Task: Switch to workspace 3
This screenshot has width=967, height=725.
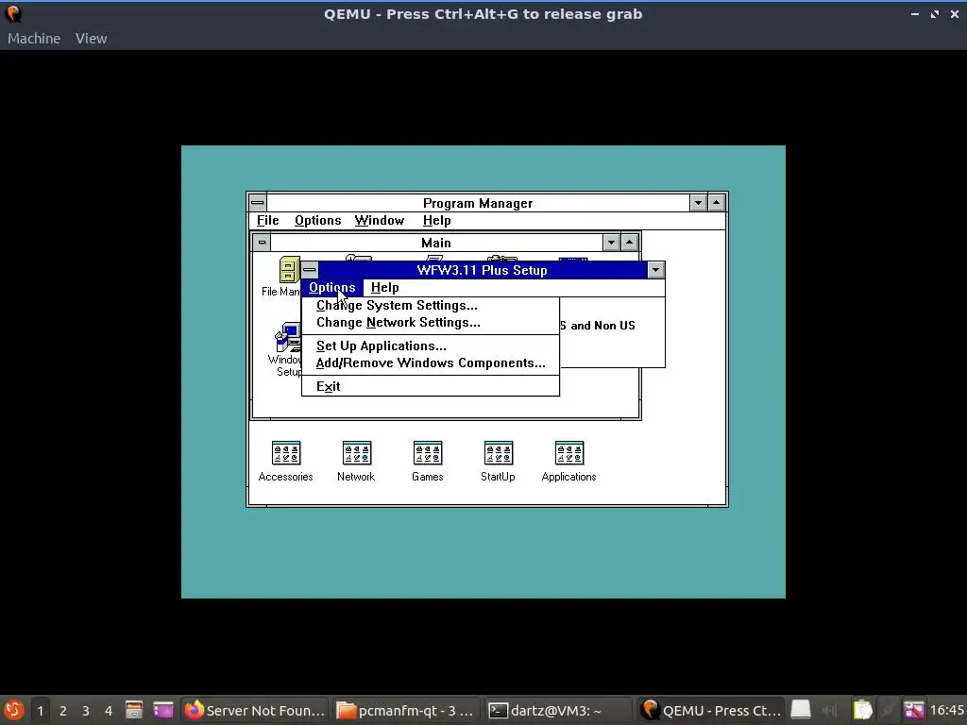Action: [86, 710]
